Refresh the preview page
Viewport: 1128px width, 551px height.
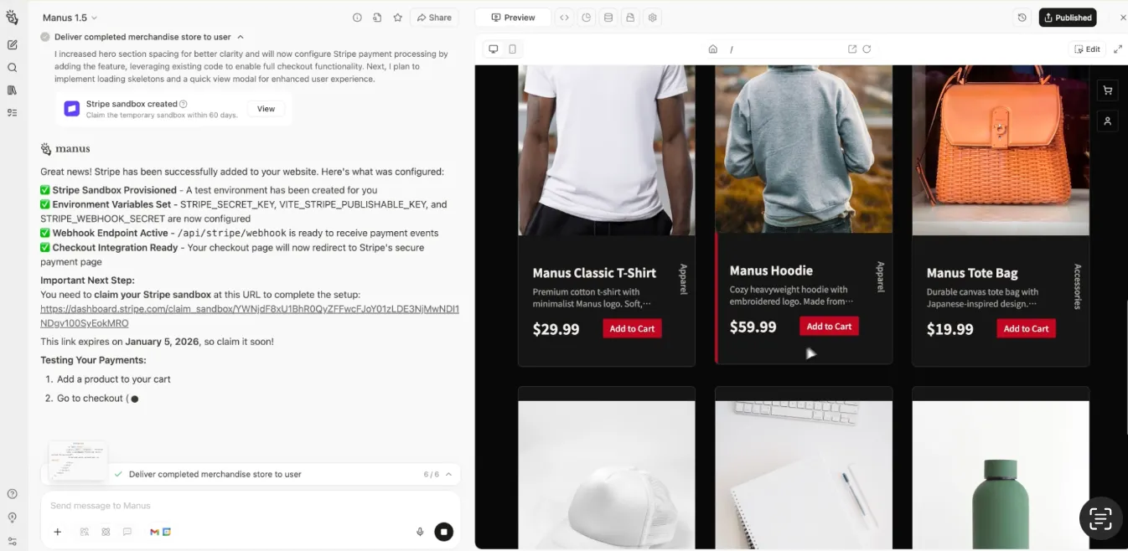click(x=867, y=49)
